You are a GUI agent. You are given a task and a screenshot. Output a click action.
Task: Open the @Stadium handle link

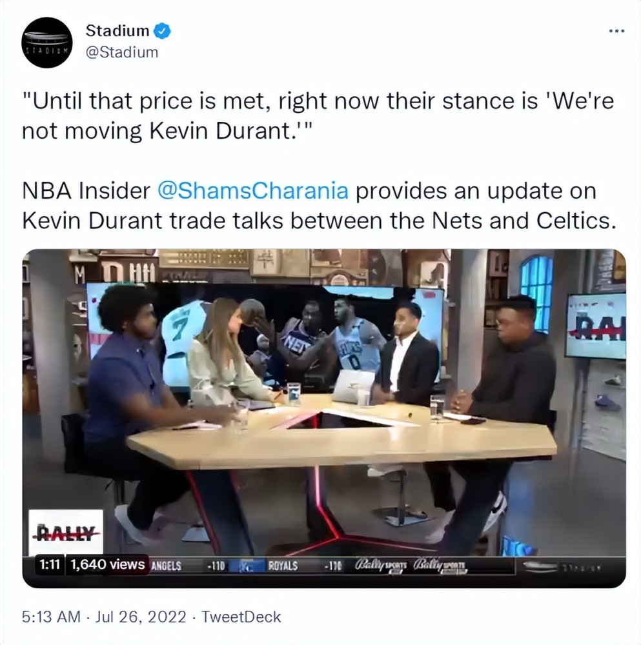coord(122,52)
